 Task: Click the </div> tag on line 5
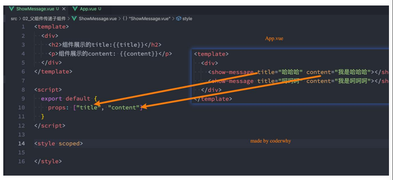pyautogui.click(x=52, y=63)
